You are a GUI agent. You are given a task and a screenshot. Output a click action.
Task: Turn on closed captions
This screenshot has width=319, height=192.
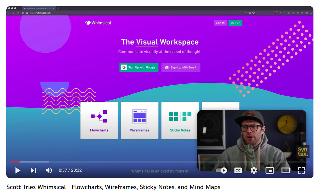(x=238, y=170)
